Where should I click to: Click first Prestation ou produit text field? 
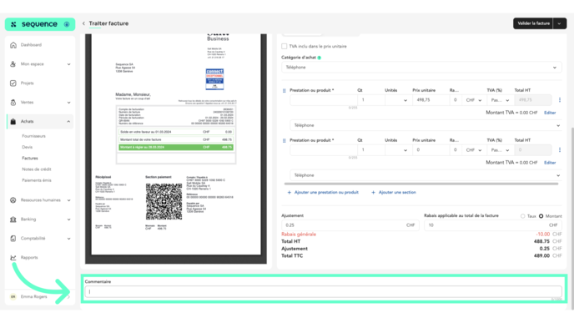tap(323, 100)
